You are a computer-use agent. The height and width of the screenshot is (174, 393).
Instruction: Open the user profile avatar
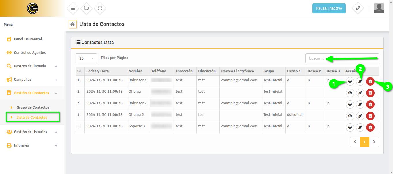click(x=379, y=8)
